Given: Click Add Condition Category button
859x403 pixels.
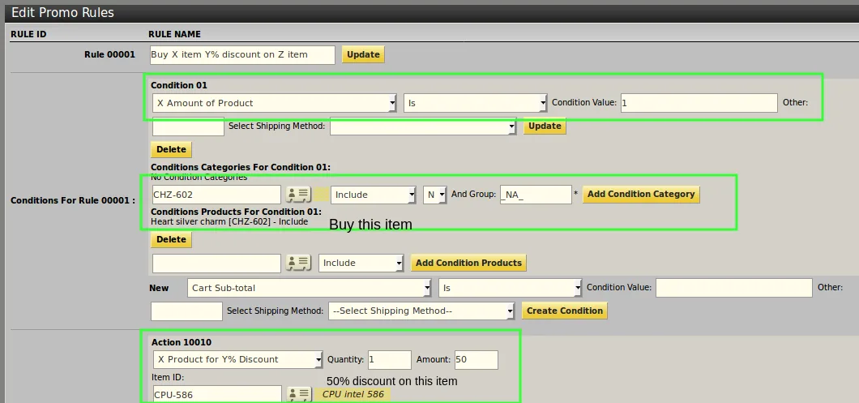Looking at the screenshot, I should pyautogui.click(x=641, y=194).
